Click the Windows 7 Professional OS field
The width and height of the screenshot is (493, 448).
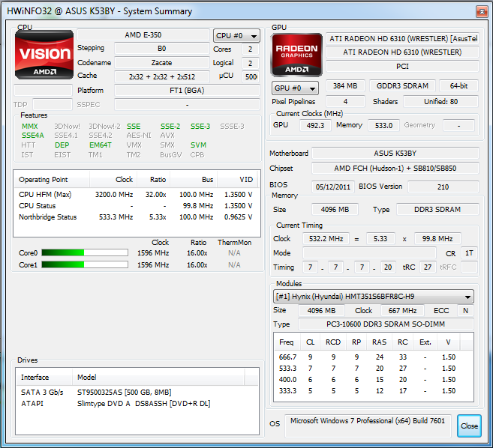(x=368, y=426)
